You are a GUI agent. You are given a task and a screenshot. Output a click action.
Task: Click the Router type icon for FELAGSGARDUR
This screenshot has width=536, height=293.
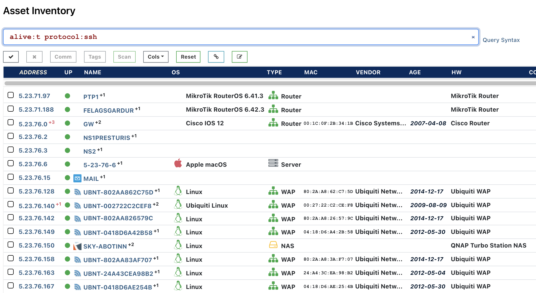click(273, 110)
